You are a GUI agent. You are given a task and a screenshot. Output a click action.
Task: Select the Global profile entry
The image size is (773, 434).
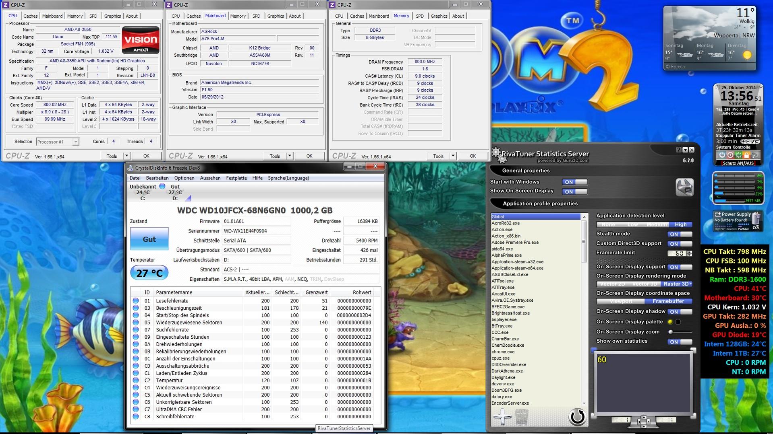pos(536,217)
